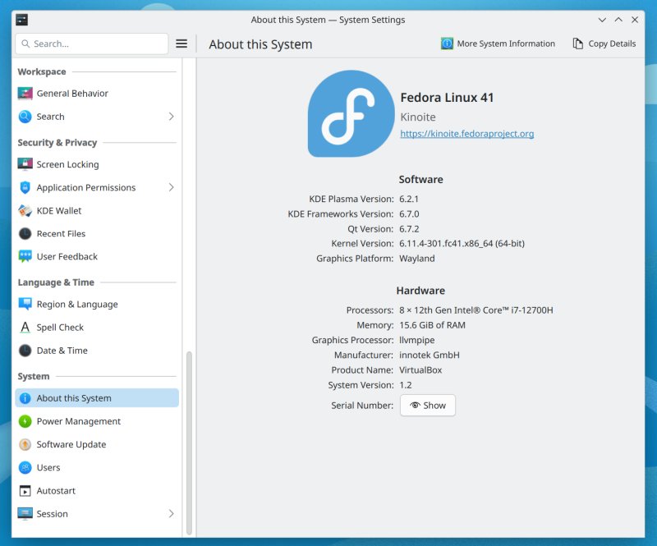Expand the Session category chevron
Screen dimensions: 657x546
(171, 514)
